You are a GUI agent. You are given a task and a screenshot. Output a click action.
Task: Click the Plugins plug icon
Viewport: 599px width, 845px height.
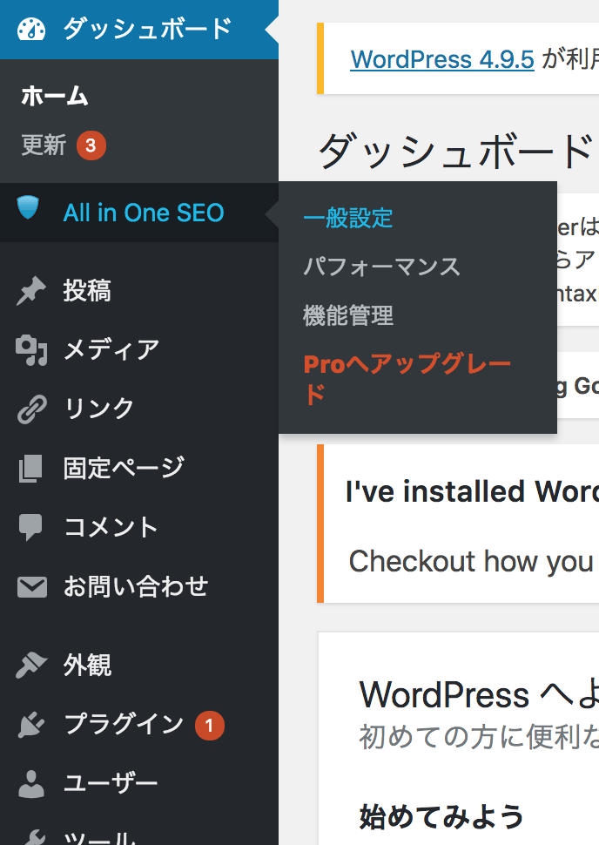click(31, 725)
